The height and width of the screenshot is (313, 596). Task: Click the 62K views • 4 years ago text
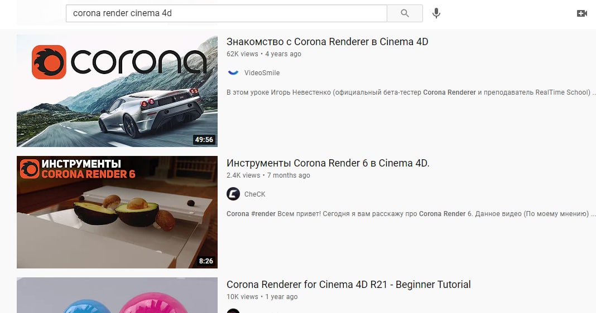[x=264, y=54]
